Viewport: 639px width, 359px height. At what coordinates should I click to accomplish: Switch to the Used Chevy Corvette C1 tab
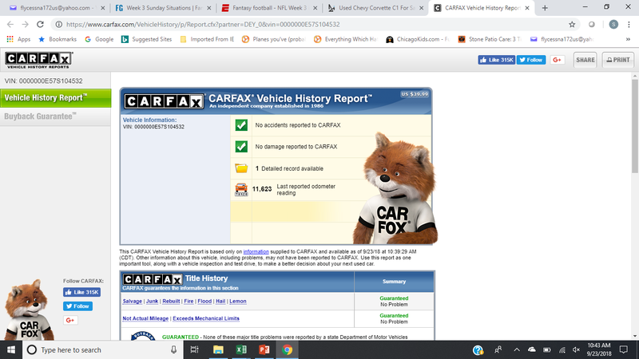pyautogui.click(x=375, y=8)
